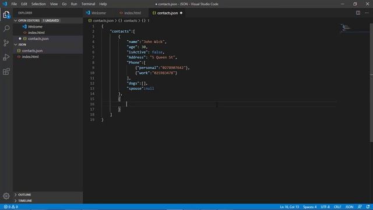Click UTF-8 encoding status entry
This screenshot has width=373, height=210.
(325, 207)
